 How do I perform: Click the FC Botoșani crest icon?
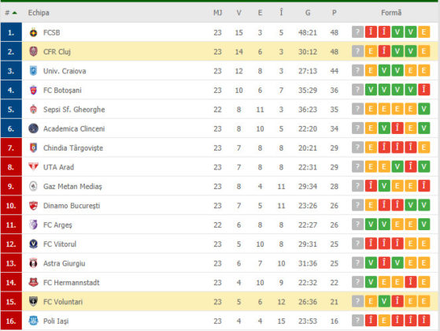(33, 90)
